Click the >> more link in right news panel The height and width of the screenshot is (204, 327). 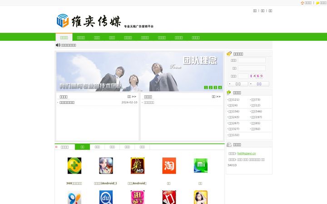pyautogui.click(x=216, y=97)
